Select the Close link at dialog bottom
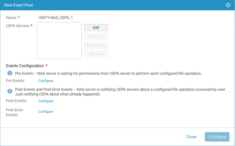Viewport: 235px width, 146px height. point(191,137)
